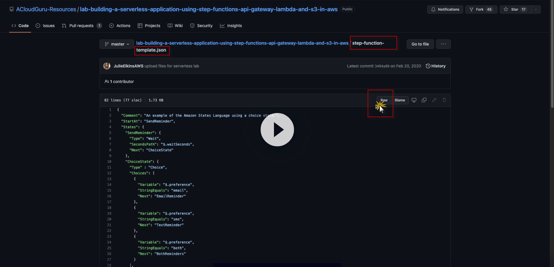This screenshot has width=554, height=267.
Task: Click the JulieElkinsAWS author name
Action: [x=128, y=66]
